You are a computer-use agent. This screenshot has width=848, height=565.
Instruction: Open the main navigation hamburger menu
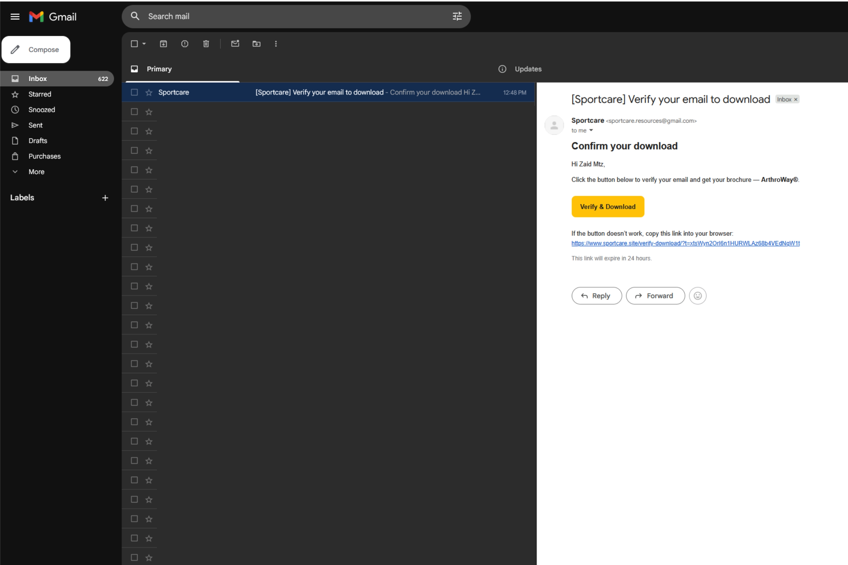[x=15, y=16]
